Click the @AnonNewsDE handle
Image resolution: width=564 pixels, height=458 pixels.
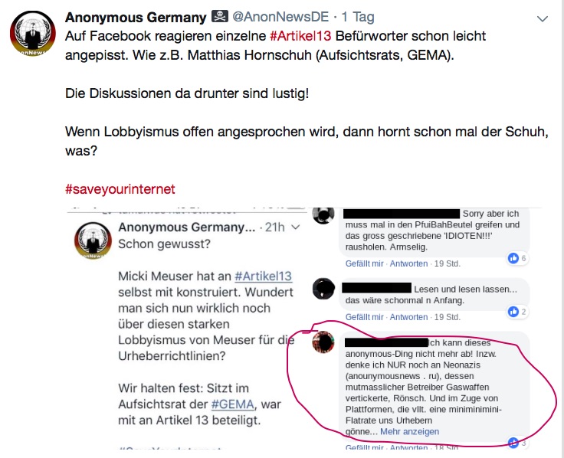280,17
